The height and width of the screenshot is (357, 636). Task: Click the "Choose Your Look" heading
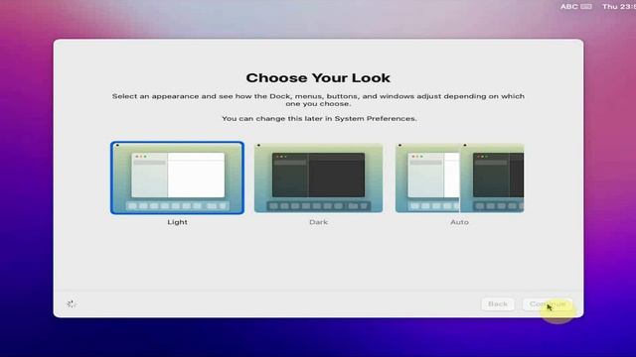click(x=318, y=77)
